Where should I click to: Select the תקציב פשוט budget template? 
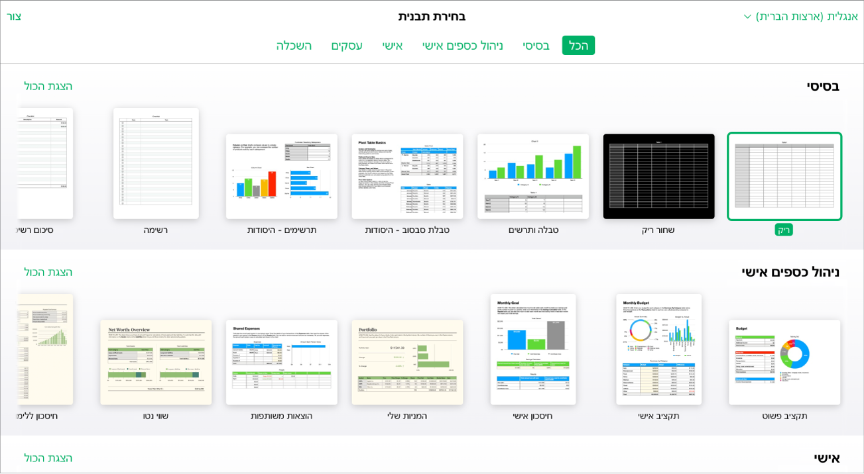(x=784, y=362)
